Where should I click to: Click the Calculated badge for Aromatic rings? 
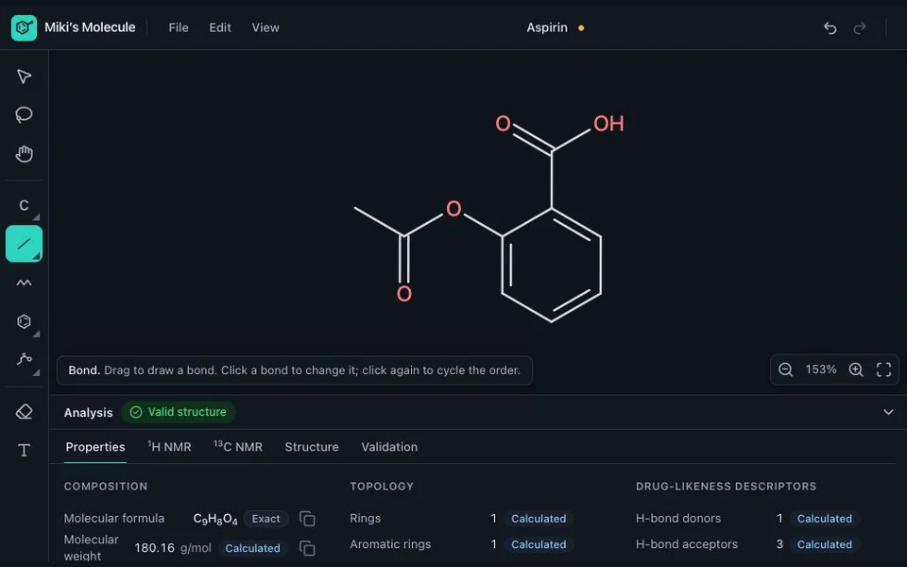coord(539,544)
